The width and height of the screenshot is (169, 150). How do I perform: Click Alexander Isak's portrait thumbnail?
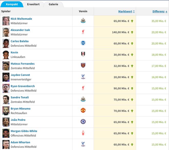pyautogui.click(x=6, y=32)
